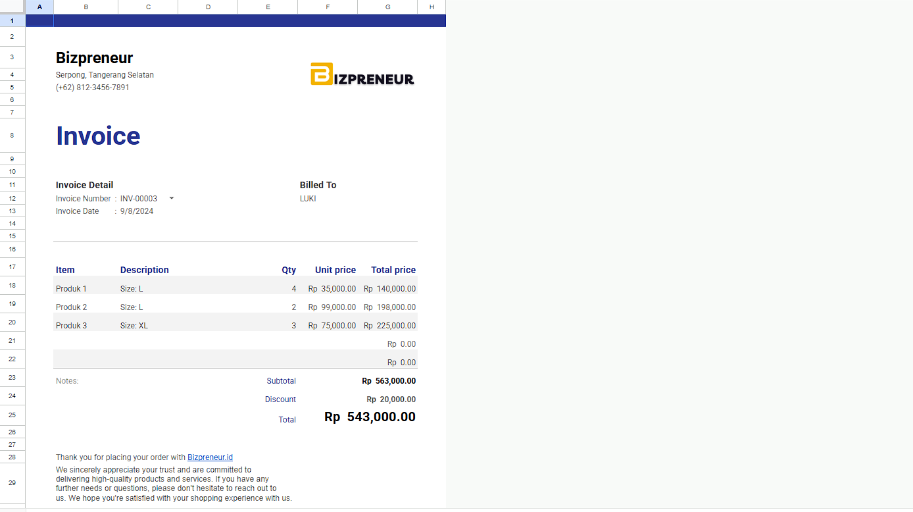Select the Discount Rp 20,000.00 cell
913x512 pixels.
pos(390,399)
